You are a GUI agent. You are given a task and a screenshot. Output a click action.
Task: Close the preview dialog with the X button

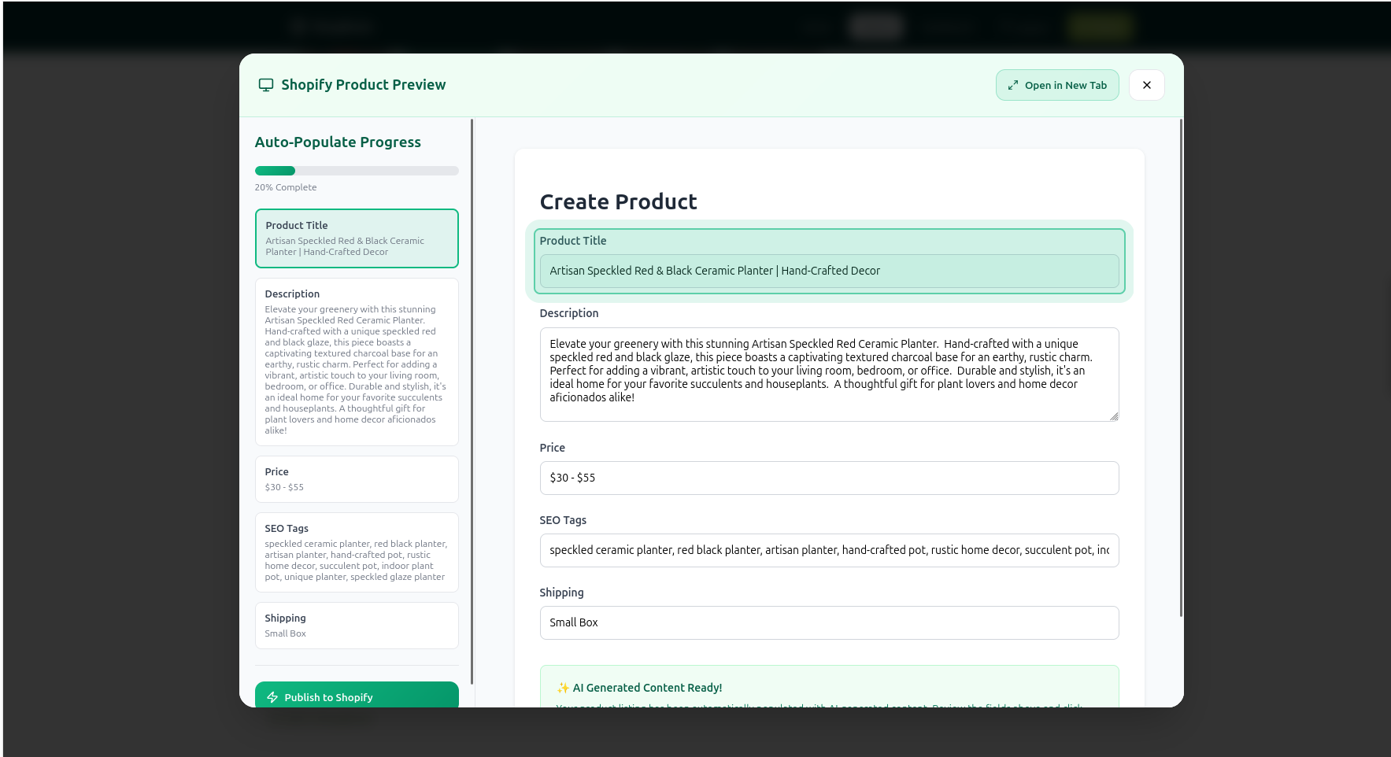1147,85
